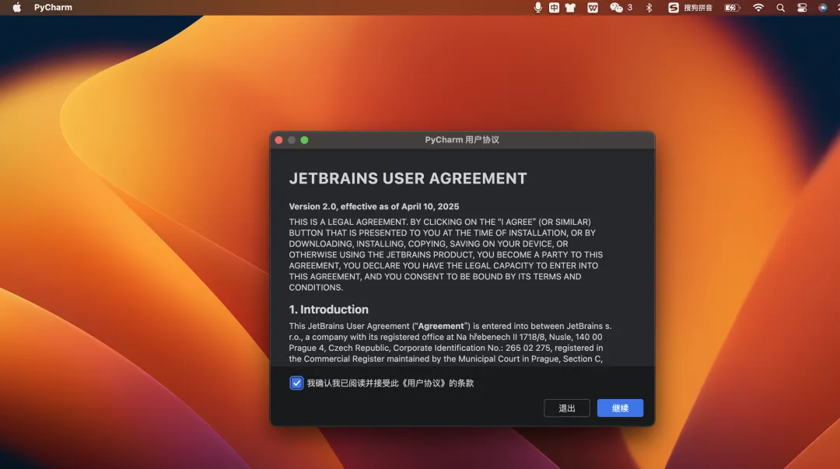
Task: Click the green zoom button of dialog
Action: point(304,140)
